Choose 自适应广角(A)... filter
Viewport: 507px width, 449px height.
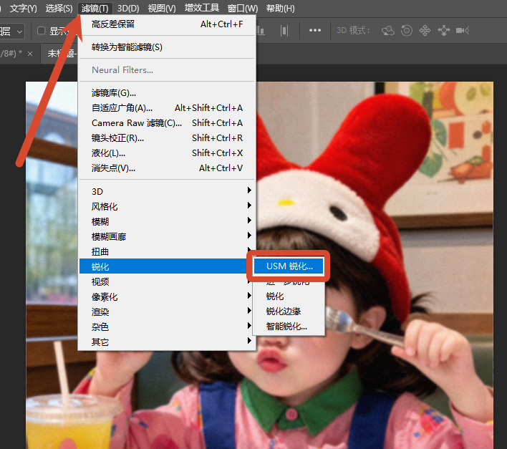167,108
